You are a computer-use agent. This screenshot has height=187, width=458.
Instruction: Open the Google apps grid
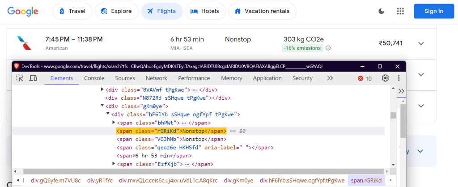point(400,11)
